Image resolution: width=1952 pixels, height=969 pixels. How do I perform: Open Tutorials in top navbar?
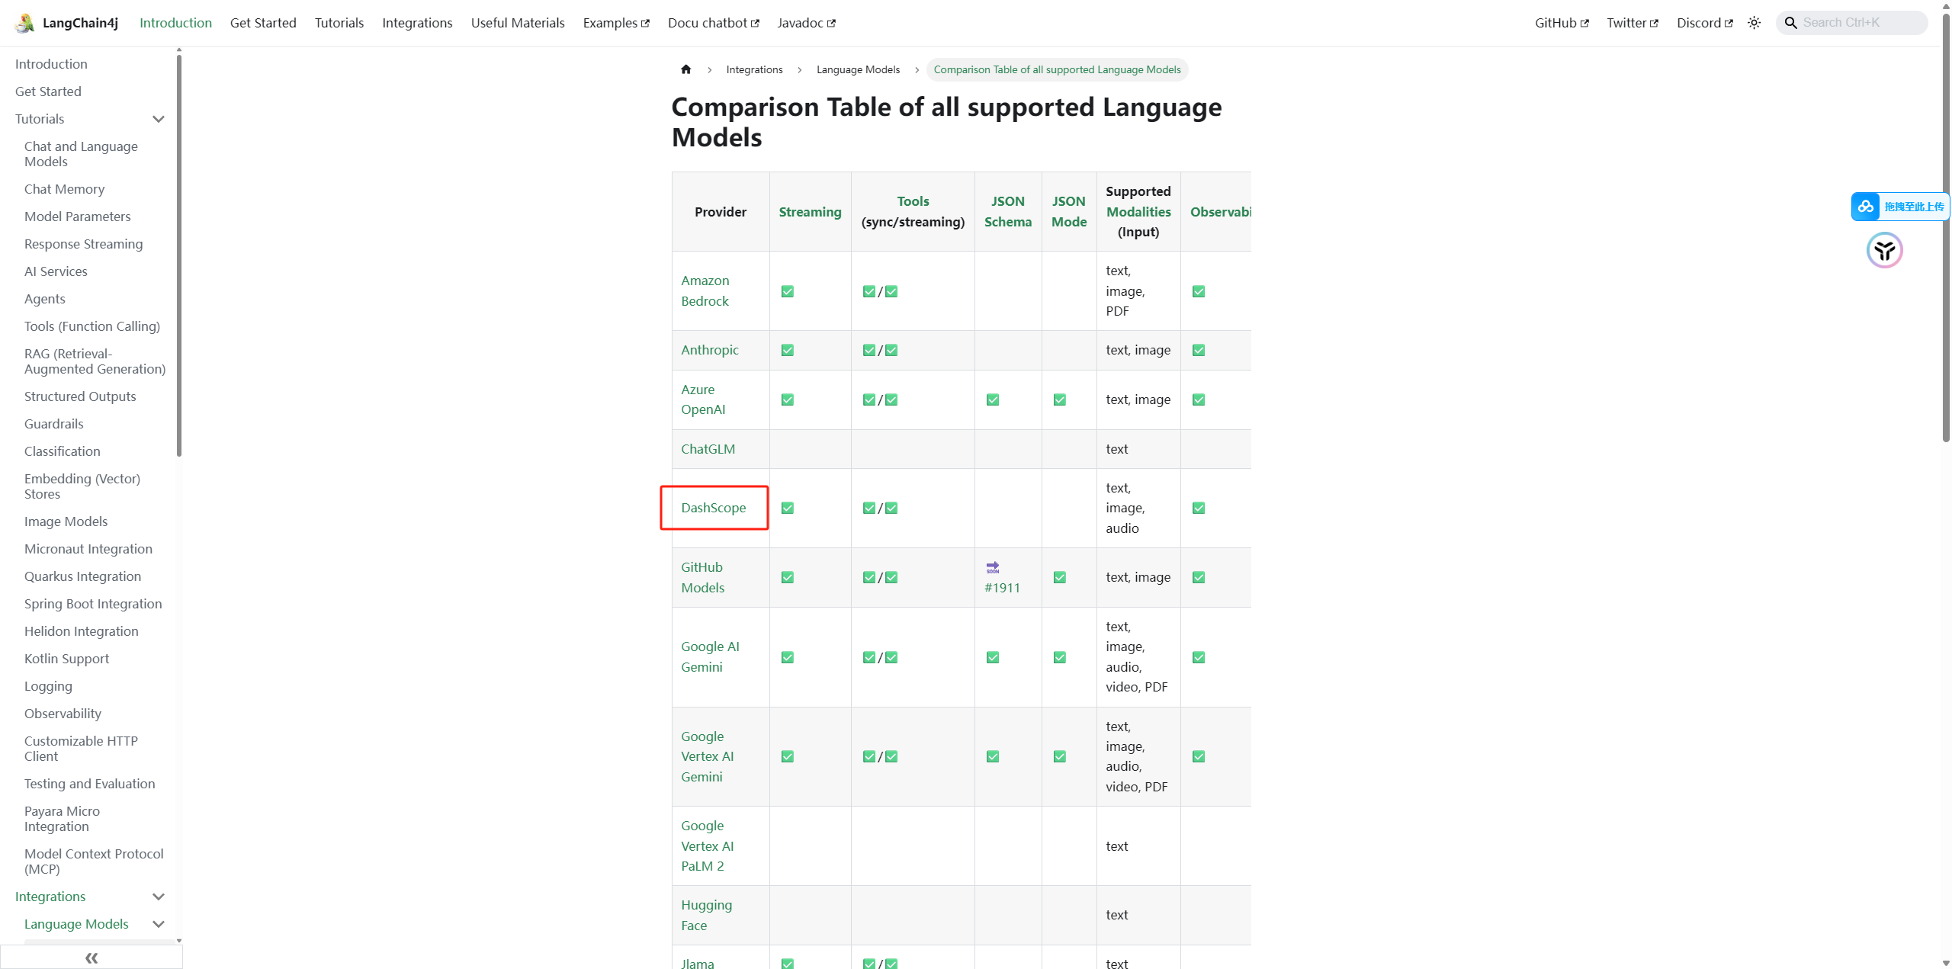point(339,23)
